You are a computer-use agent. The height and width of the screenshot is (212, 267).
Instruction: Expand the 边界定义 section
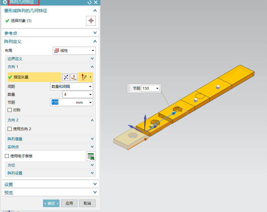pyautogui.click(x=92, y=59)
